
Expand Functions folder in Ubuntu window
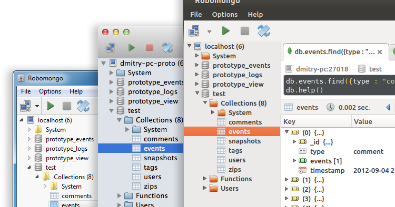pyautogui.click(x=205, y=179)
